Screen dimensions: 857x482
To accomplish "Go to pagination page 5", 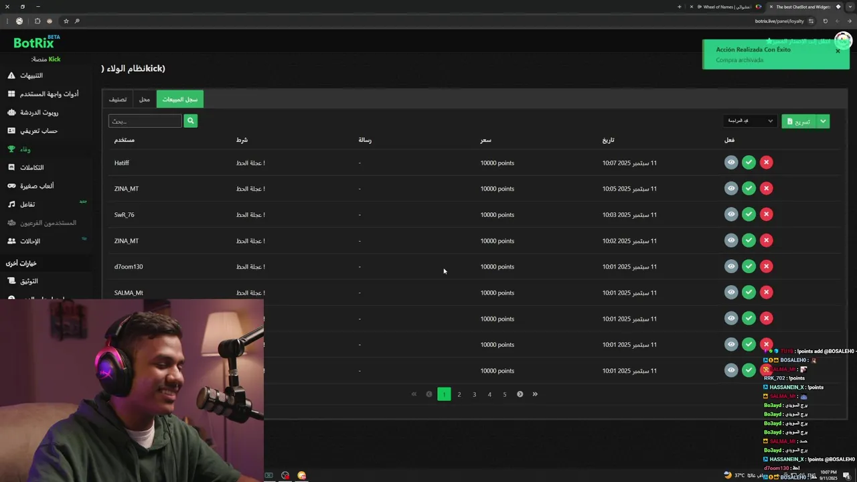I will pyautogui.click(x=505, y=394).
